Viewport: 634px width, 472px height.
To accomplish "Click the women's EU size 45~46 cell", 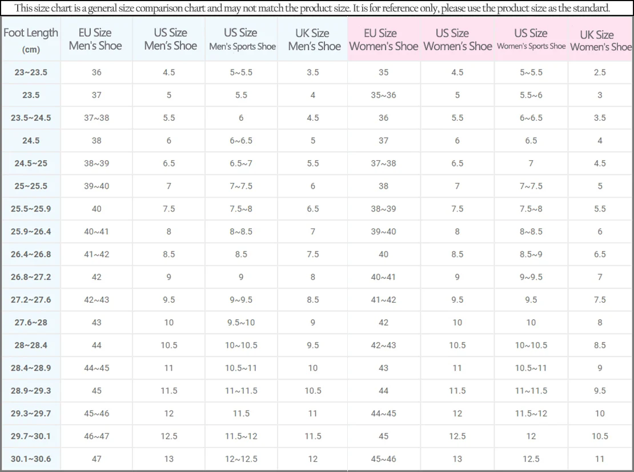I will point(384,459).
